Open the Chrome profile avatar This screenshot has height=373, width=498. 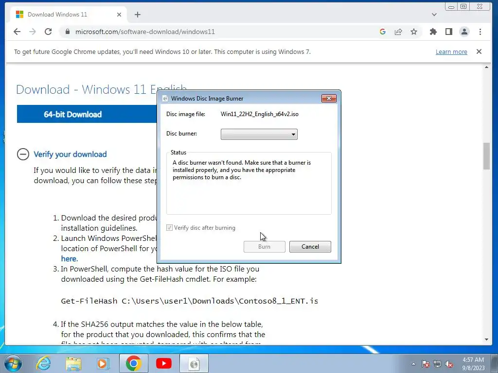(x=464, y=32)
